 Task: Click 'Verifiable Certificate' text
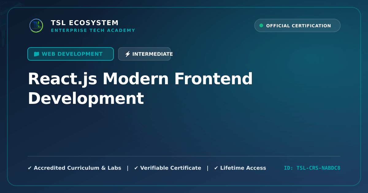tap(171, 168)
